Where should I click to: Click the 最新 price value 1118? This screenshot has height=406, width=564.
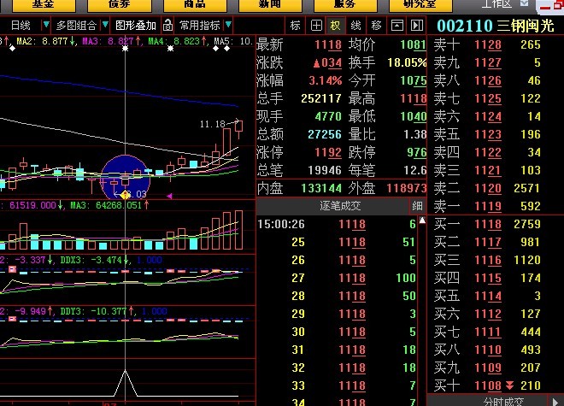328,44
